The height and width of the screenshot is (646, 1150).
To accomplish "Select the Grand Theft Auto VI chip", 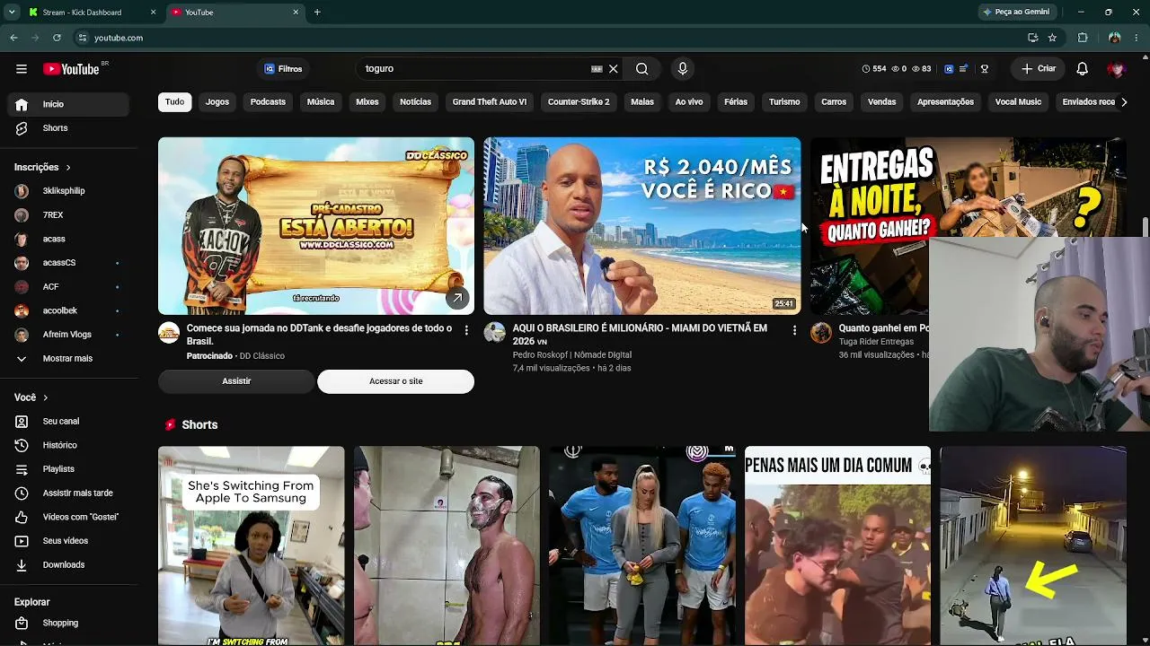I will coord(490,102).
